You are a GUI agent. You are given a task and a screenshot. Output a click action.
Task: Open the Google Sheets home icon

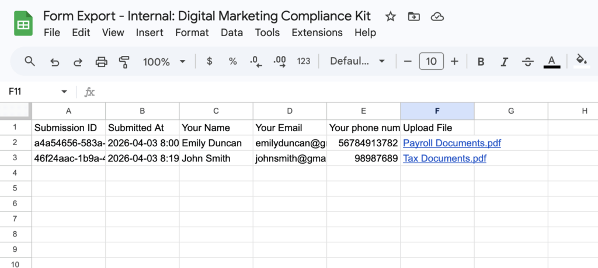click(23, 23)
